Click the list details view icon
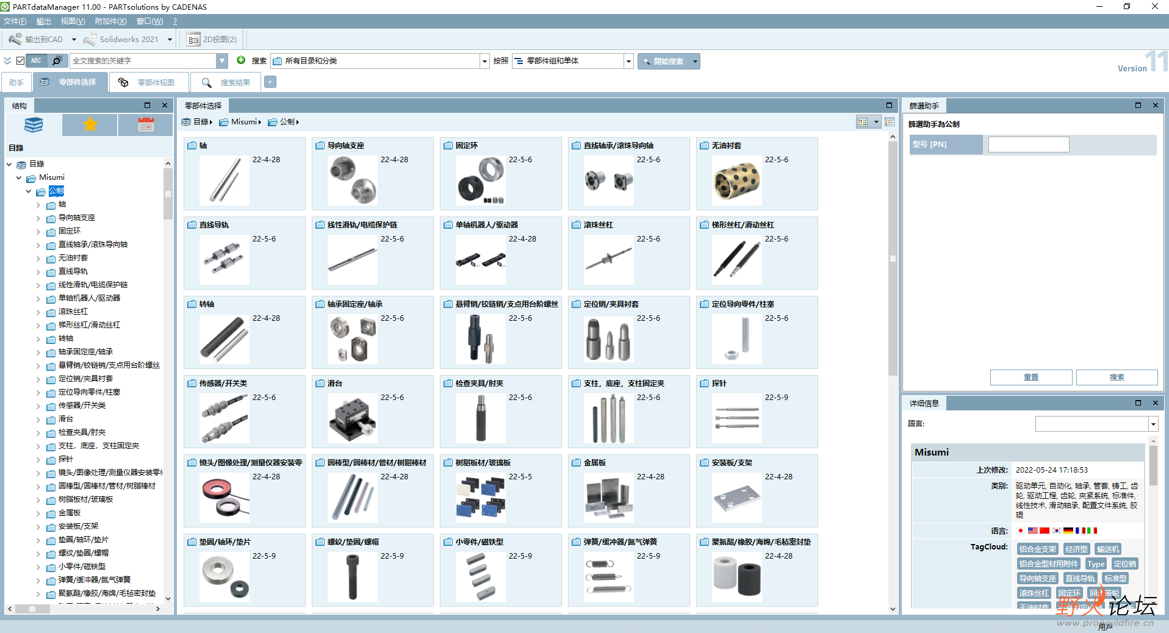Image resolution: width=1169 pixels, height=633 pixels. pos(890,122)
